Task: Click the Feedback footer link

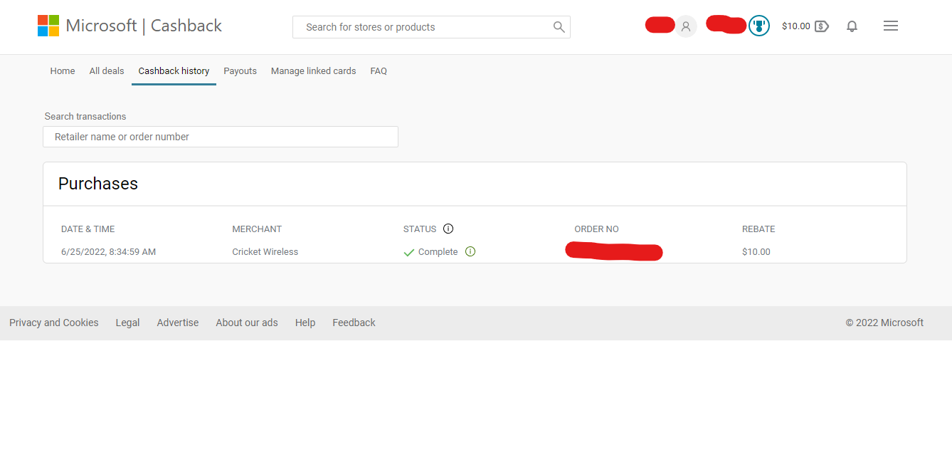Action: pyautogui.click(x=354, y=323)
